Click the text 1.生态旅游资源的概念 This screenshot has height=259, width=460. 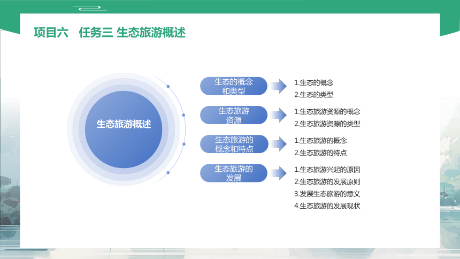tap(327, 112)
